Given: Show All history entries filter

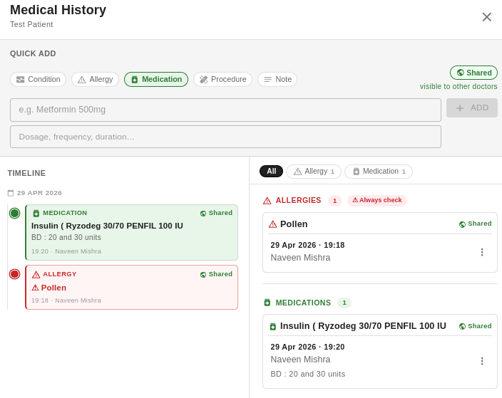Looking at the screenshot, I should coord(271,171).
